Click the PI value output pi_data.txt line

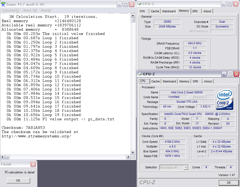pos(60,119)
